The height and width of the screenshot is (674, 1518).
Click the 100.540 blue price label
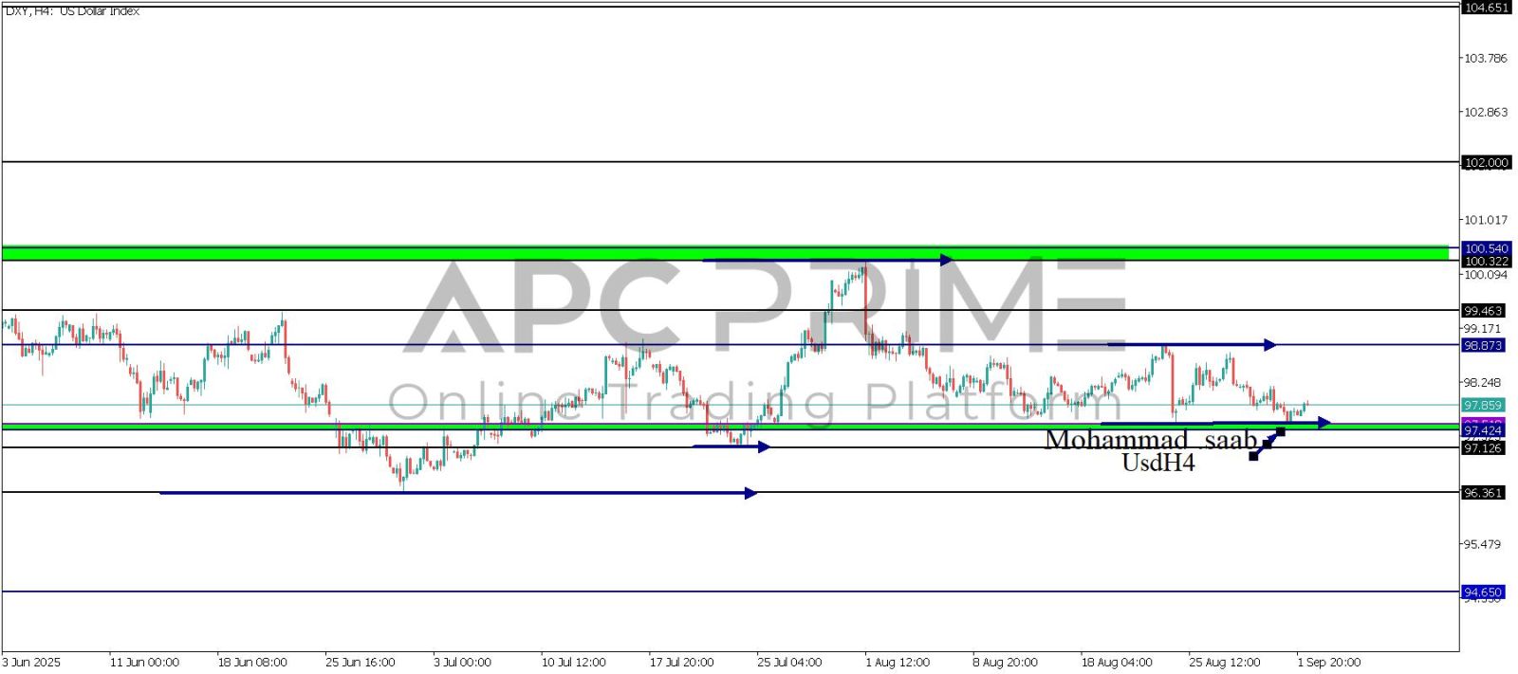[1485, 248]
